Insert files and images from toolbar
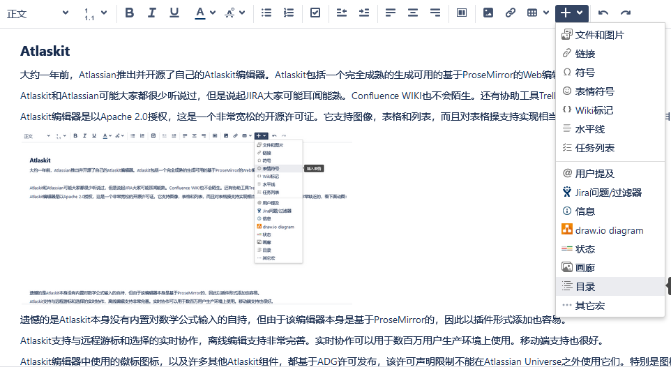The height and width of the screenshot is (367, 671). pyautogui.click(x=488, y=13)
